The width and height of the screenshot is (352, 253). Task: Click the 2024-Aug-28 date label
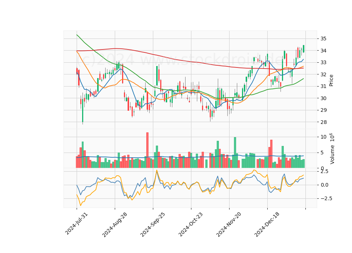click(x=114, y=224)
